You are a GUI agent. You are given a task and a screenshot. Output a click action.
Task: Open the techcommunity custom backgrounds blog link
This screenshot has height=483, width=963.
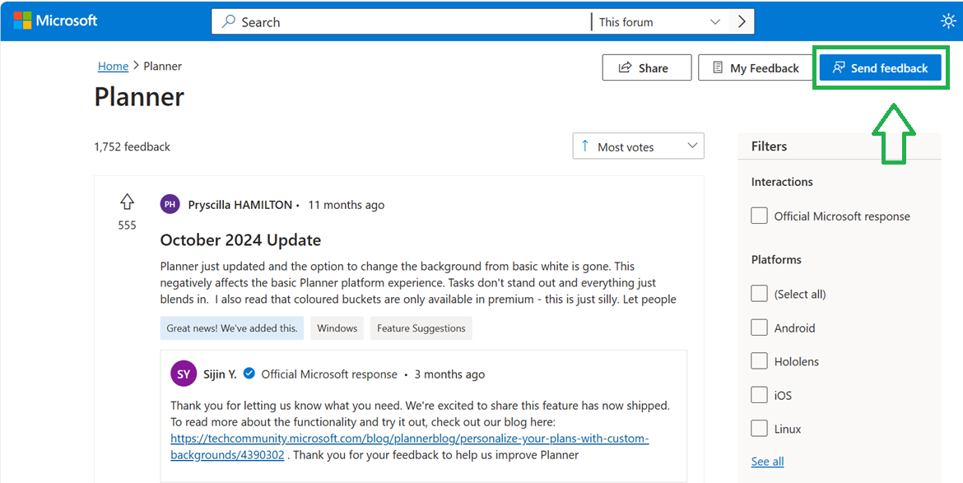coord(410,447)
